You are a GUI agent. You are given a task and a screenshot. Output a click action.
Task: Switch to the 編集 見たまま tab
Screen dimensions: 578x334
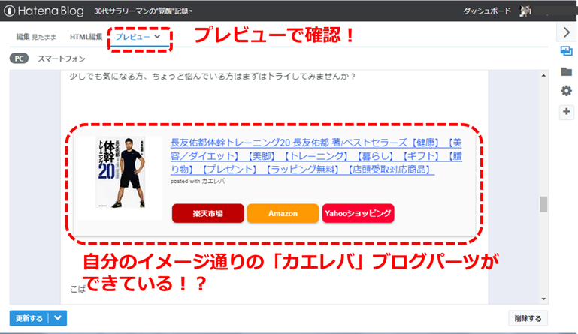point(36,37)
